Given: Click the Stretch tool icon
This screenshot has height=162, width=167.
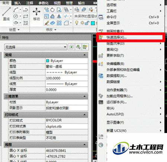Looking at the screenshot, I should (59, 10).
